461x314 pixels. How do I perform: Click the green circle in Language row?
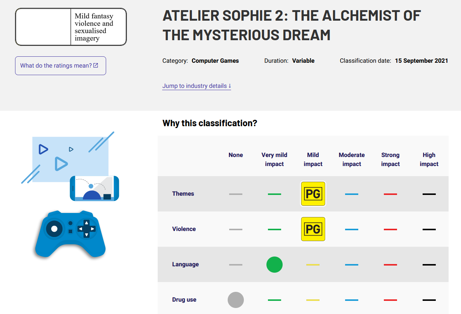pos(274,264)
